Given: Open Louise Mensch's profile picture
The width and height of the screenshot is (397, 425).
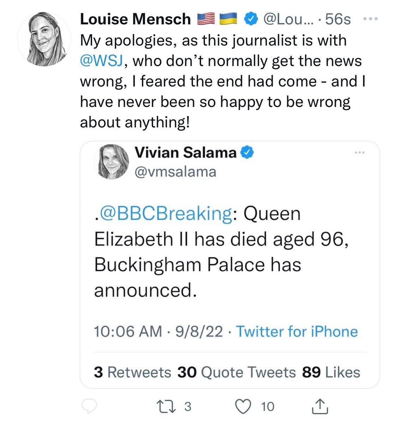Looking at the screenshot, I should pyautogui.click(x=44, y=39).
